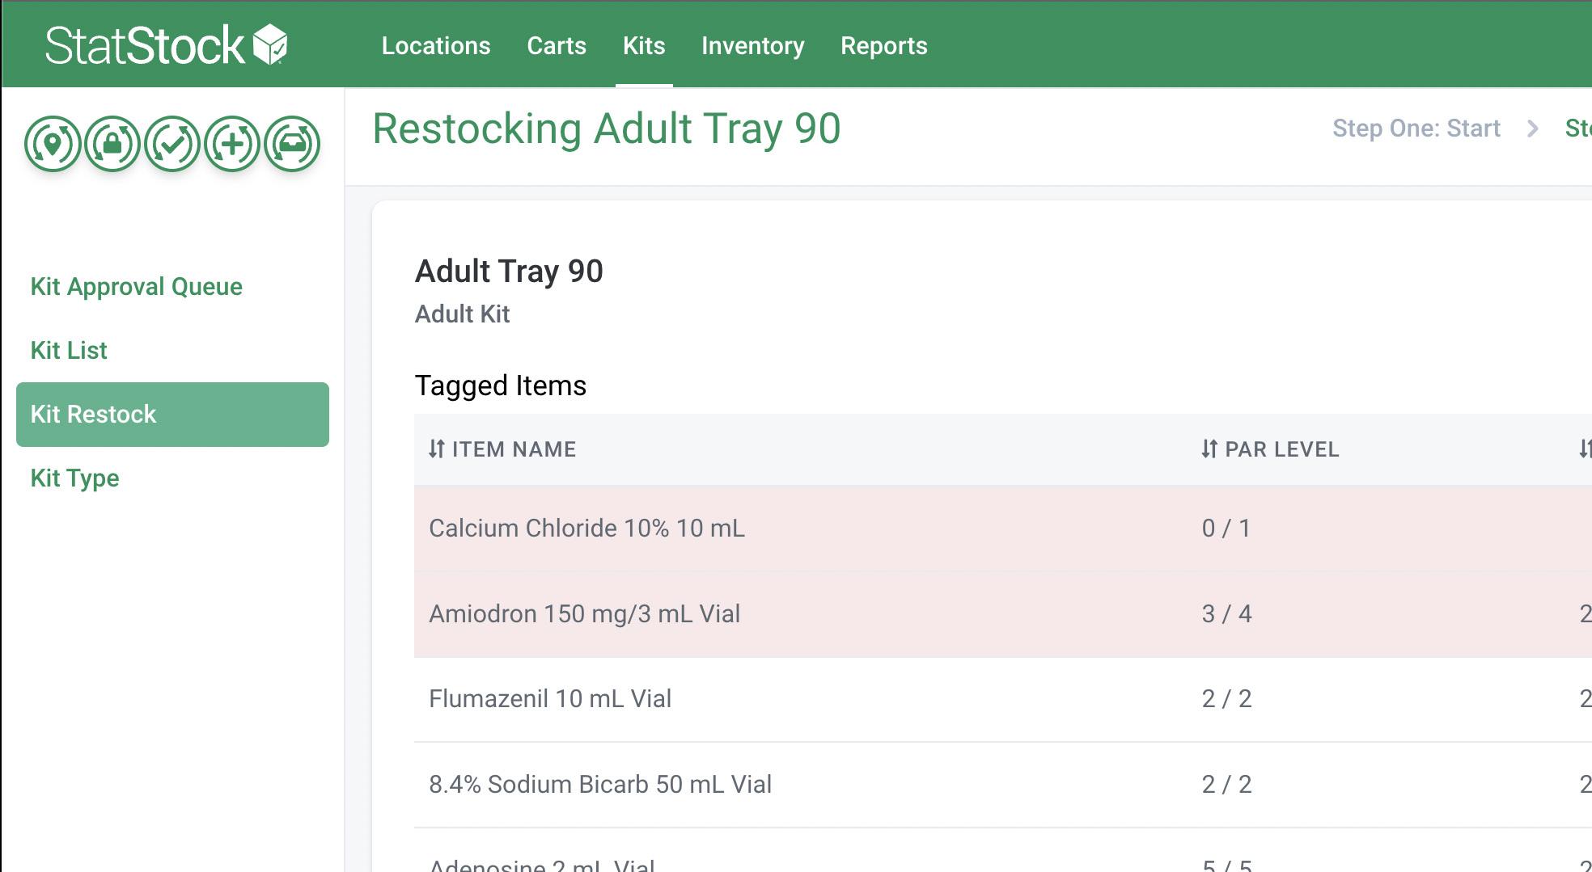The width and height of the screenshot is (1592, 872).
Task: Open Kit Approval Queue in sidebar
Action: 137,287
